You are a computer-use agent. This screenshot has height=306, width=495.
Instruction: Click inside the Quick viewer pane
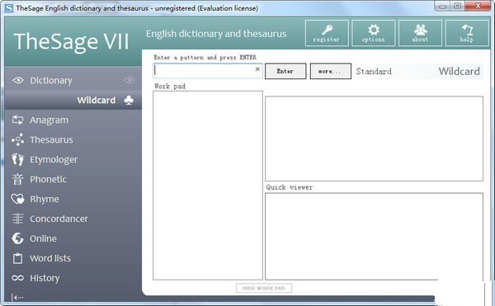coord(374,236)
